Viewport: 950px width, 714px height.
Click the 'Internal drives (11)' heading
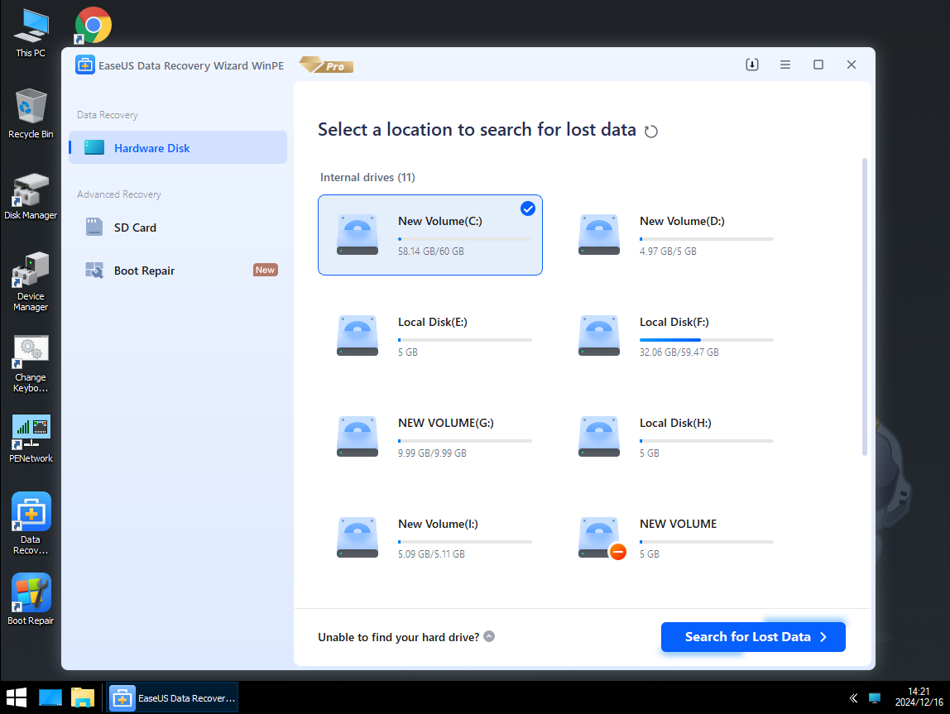(x=367, y=177)
